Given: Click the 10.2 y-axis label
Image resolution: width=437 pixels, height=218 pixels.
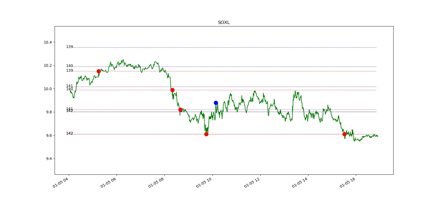Looking at the screenshot, I should click(48, 65).
